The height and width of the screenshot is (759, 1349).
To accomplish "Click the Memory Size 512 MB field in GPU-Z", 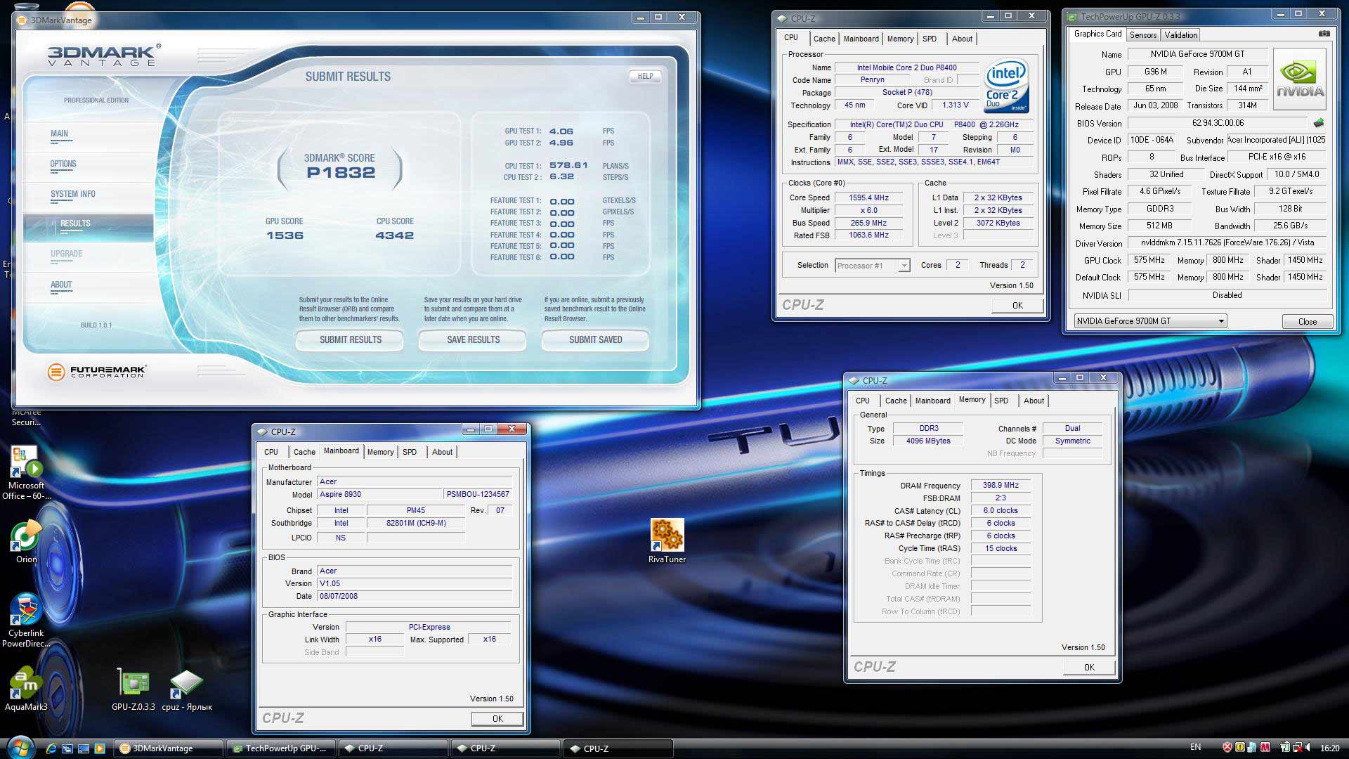I will [1159, 226].
